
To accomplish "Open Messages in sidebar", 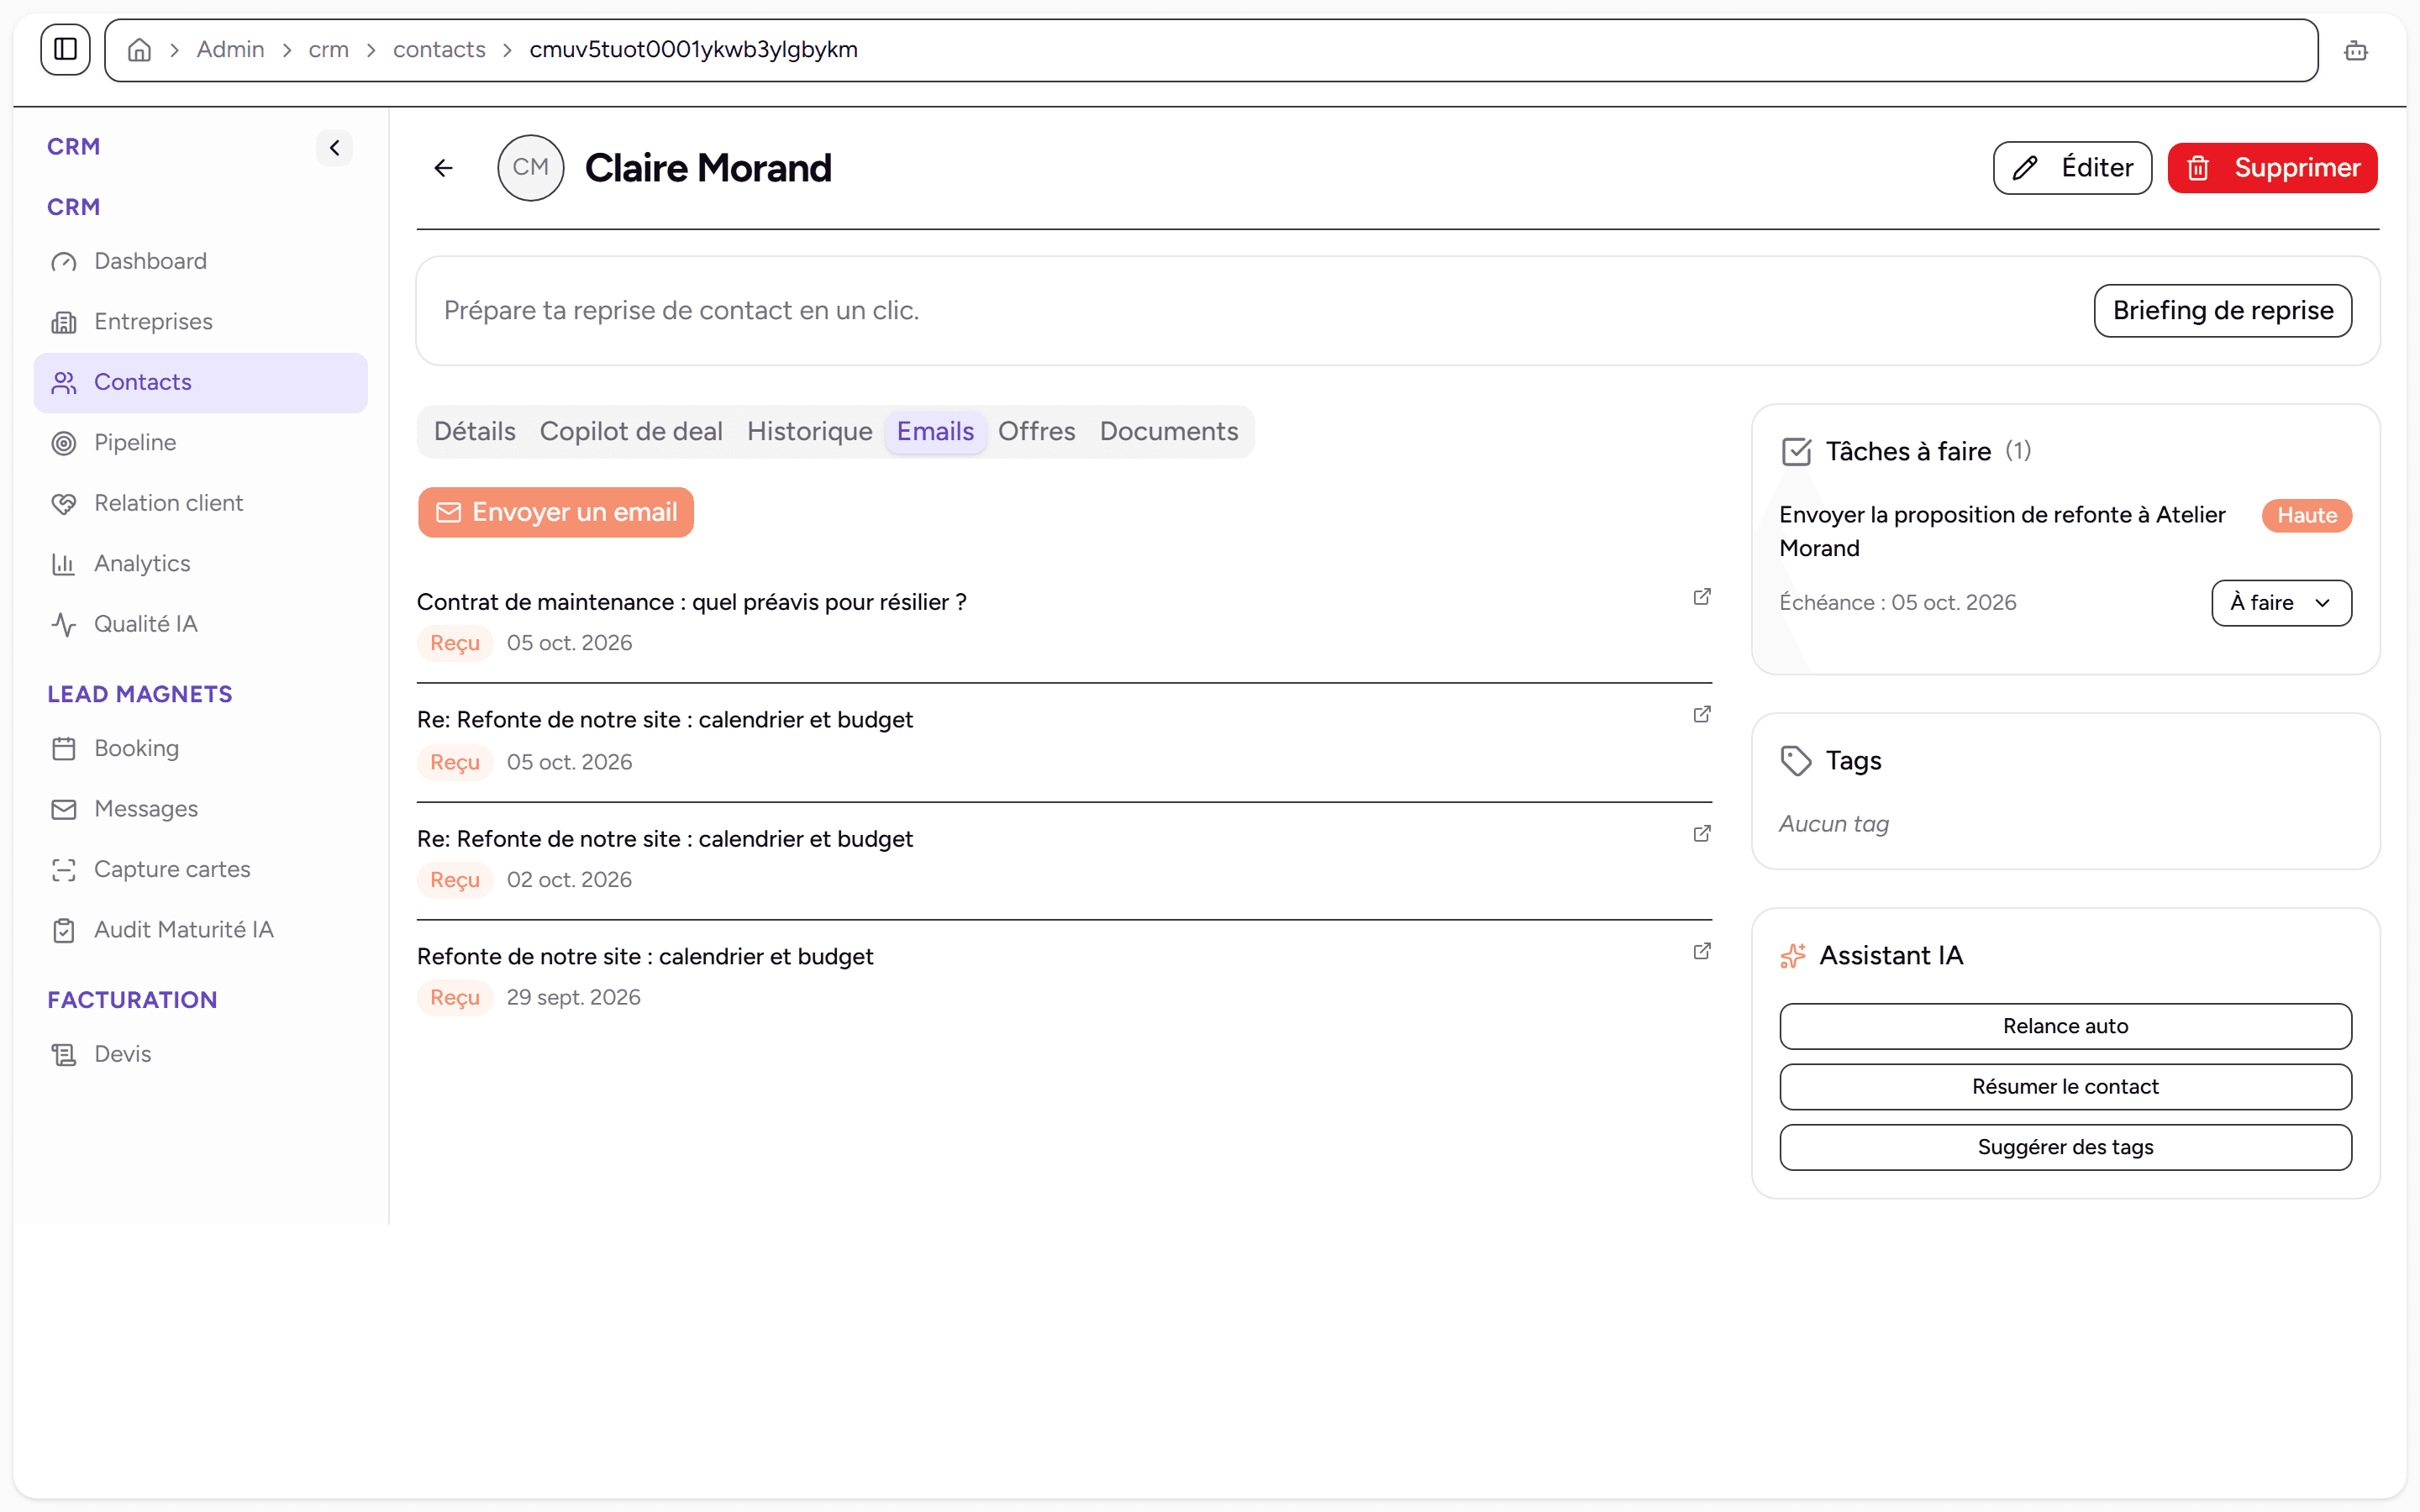I will coord(200,809).
